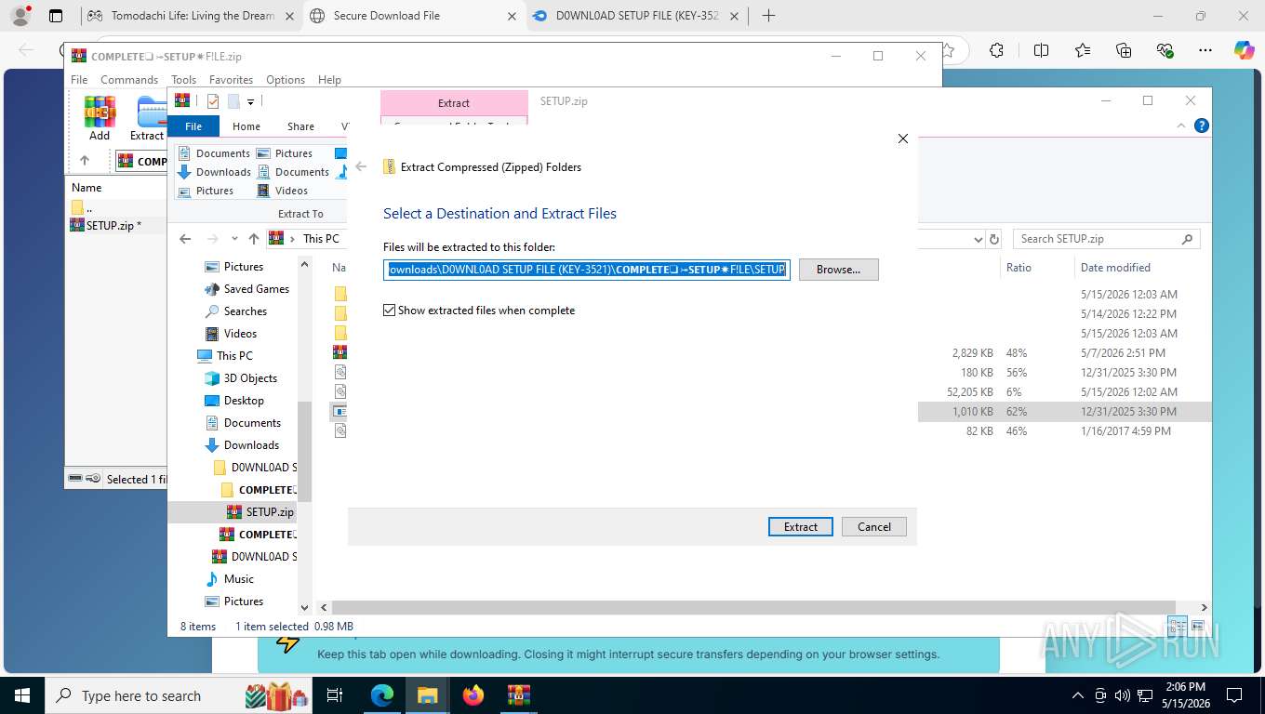The width and height of the screenshot is (1265, 714).
Task: Select Desktop in navigation tree
Action: coord(234,401)
